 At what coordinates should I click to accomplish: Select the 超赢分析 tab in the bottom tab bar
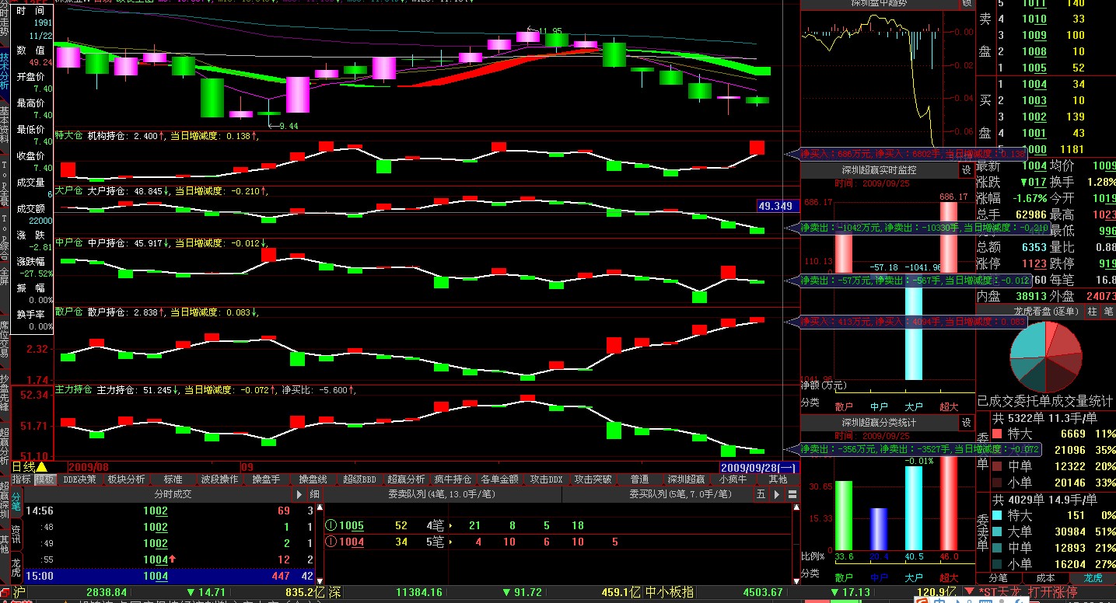tap(406, 479)
